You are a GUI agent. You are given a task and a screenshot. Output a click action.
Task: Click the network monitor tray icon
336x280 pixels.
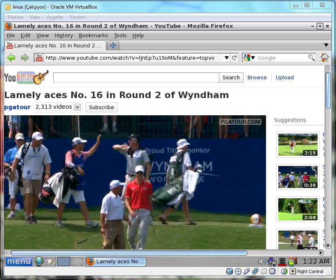coord(272,261)
